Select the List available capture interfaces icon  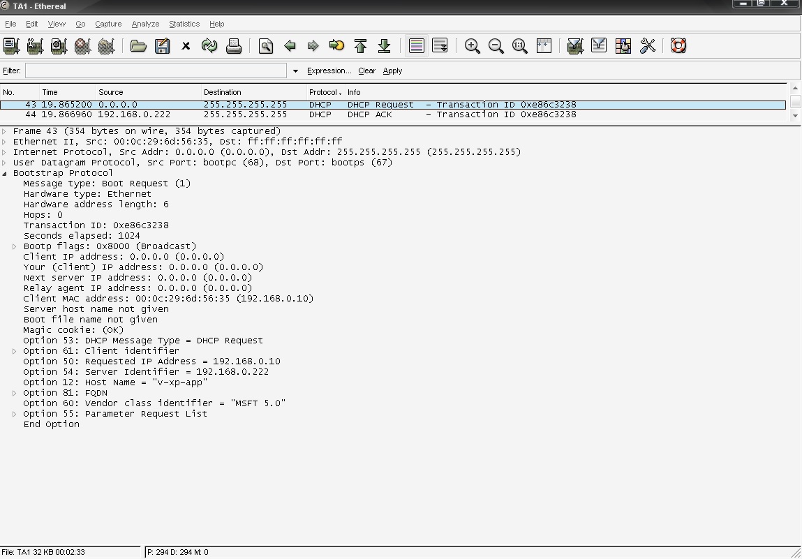11,45
